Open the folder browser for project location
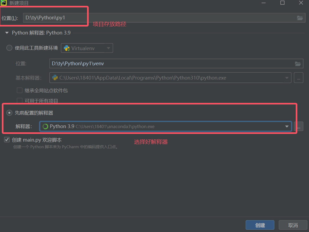The image size is (309, 232). [x=300, y=18]
